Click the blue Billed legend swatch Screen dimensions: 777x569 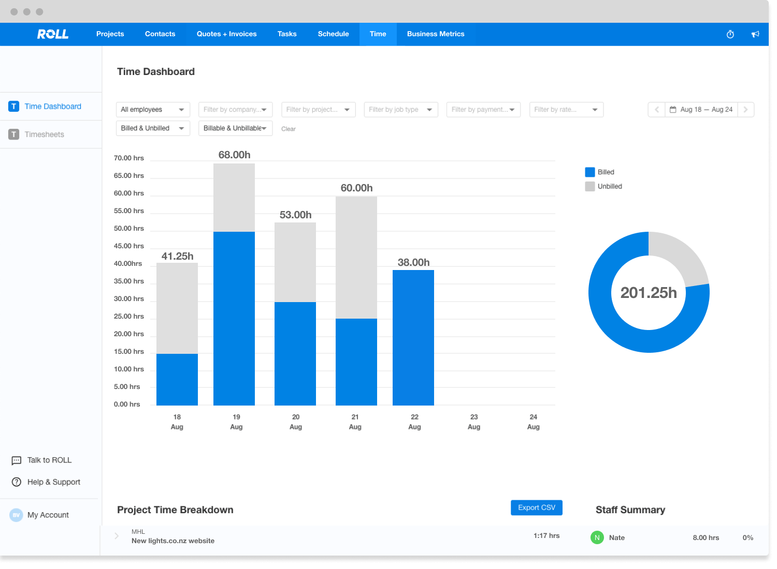point(589,172)
